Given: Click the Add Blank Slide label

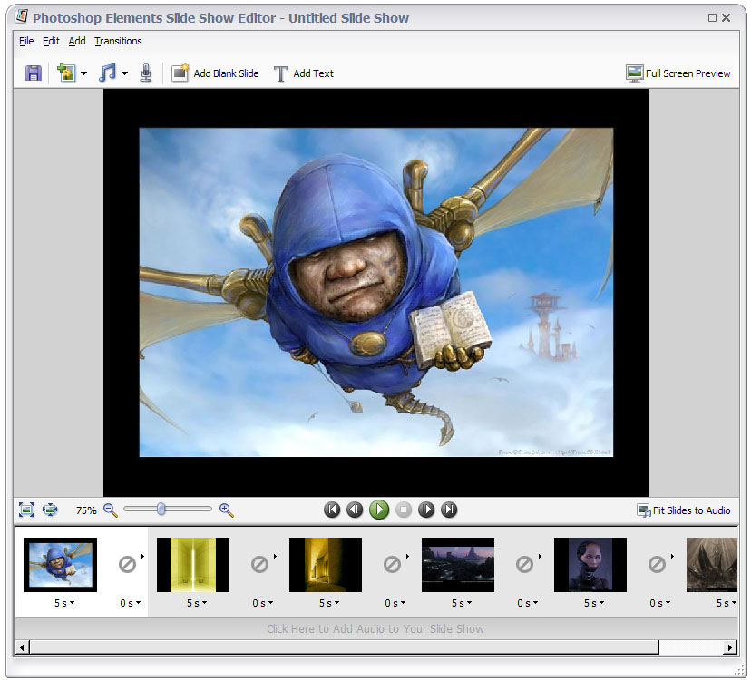Looking at the screenshot, I should point(226,73).
